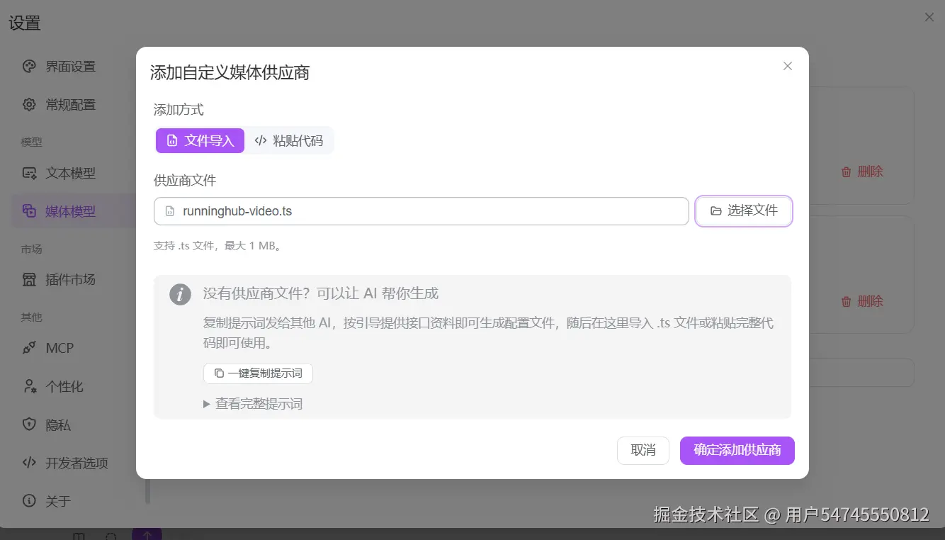The width and height of the screenshot is (945, 540).
Task: Click the 选择文件 button
Action: [744, 211]
